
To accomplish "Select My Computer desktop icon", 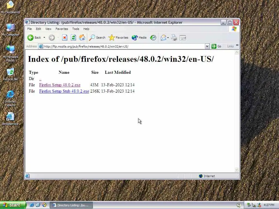I will point(10,30).
